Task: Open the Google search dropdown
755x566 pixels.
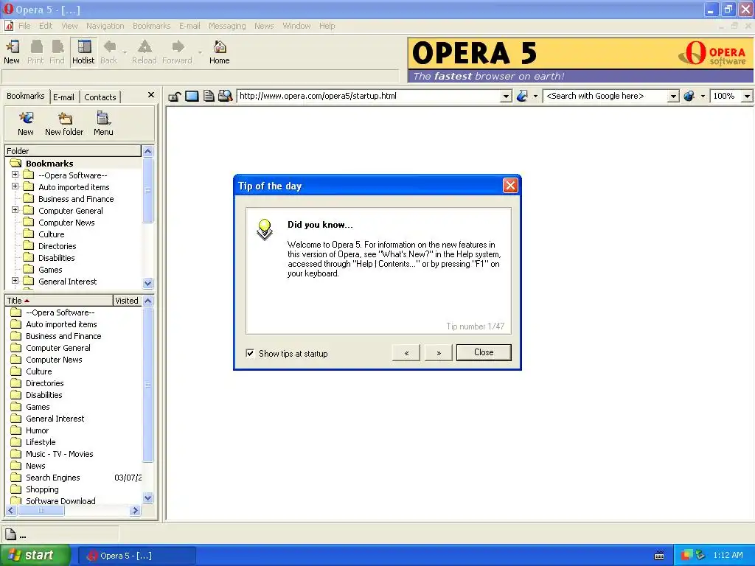Action: pos(673,97)
